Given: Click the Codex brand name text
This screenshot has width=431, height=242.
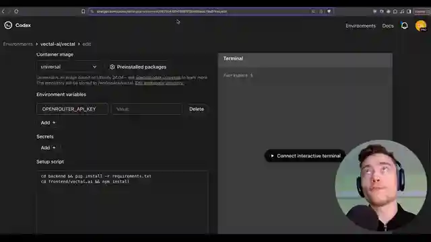Looking at the screenshot, I should pyautogui.click(x=23, y=26).
